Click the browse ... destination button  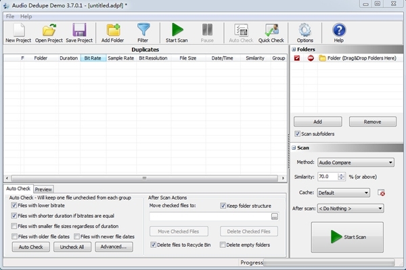pyautogui.click(x=275, y=217)
